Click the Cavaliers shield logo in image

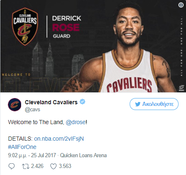(x=25, y=26)
